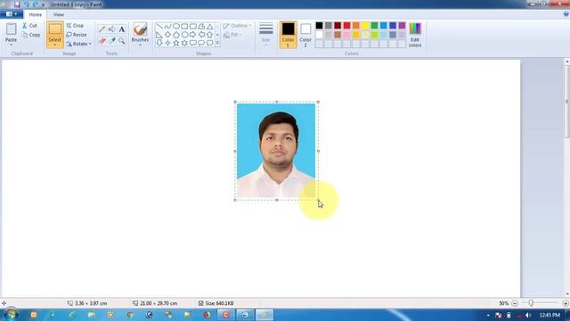Image resolution: width=570 pixels, height=321 pixels.
Task: Expand the Shapes gallery more arrow
Action: click(217, 43)
